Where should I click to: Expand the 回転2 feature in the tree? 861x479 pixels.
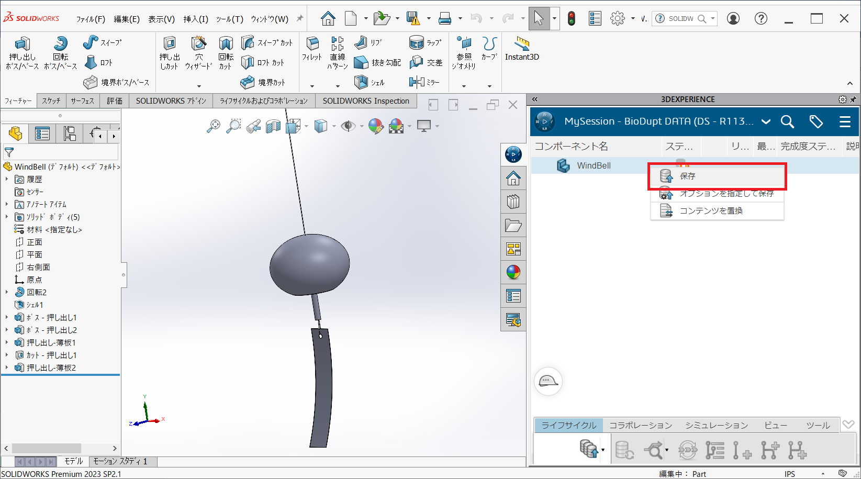point(6,292)
